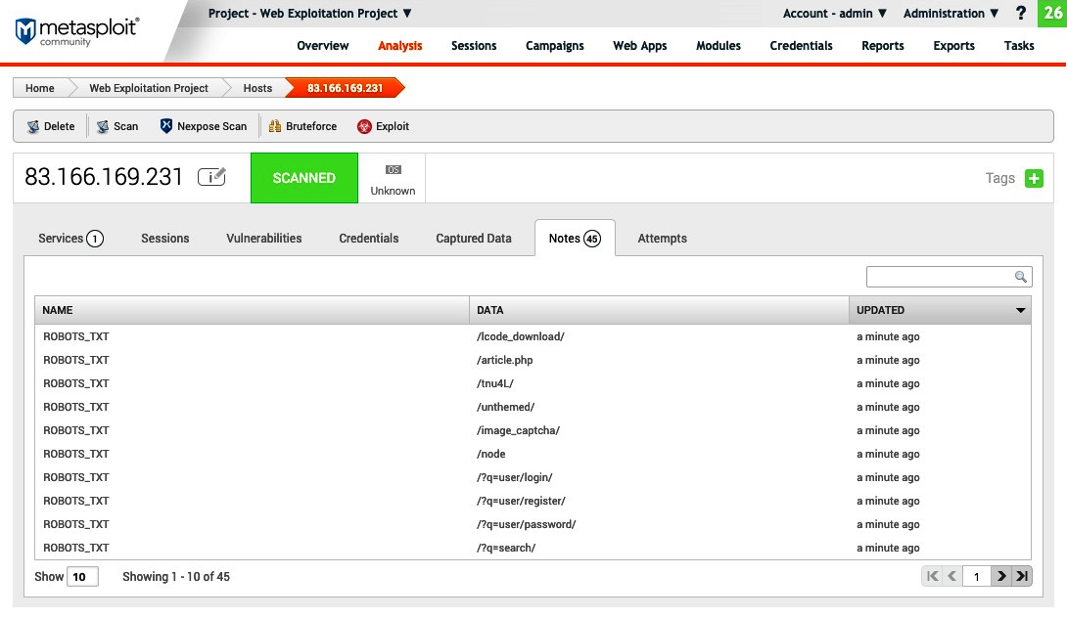Navigate to Hosts breadcrumb link

257,88
